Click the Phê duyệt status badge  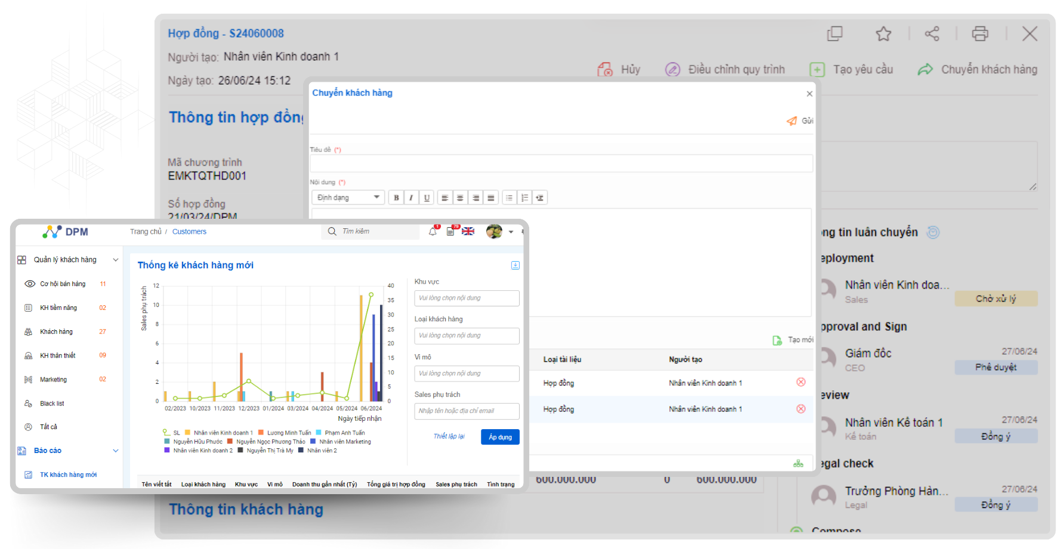point(996,367)
